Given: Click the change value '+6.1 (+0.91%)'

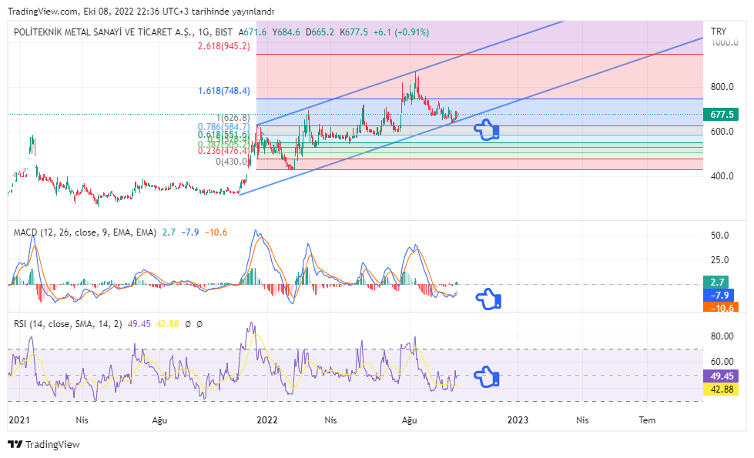Looking at the screenshot, I should [x=401, y=32].
